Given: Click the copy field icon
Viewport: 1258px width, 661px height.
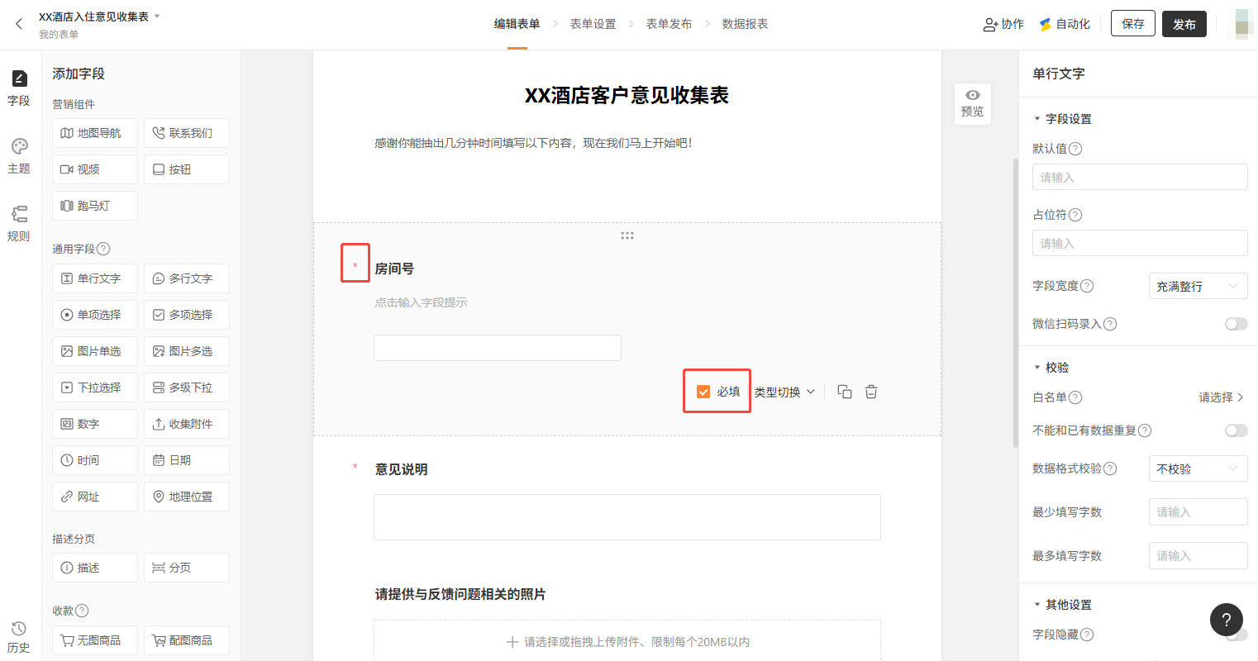Looking at the screenshot, I should pos(844,392).
